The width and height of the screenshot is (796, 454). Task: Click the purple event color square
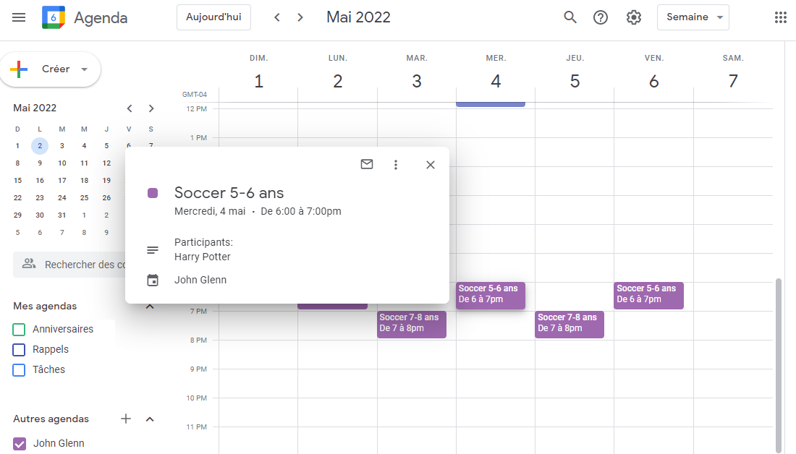pos(152,193)
